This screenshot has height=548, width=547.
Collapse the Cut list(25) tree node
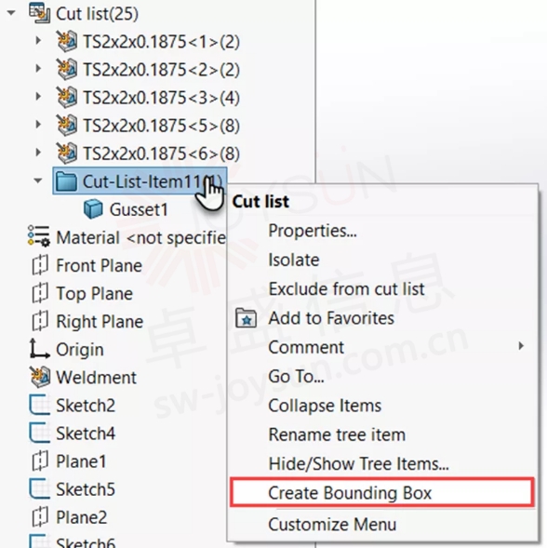pos(11,13)
